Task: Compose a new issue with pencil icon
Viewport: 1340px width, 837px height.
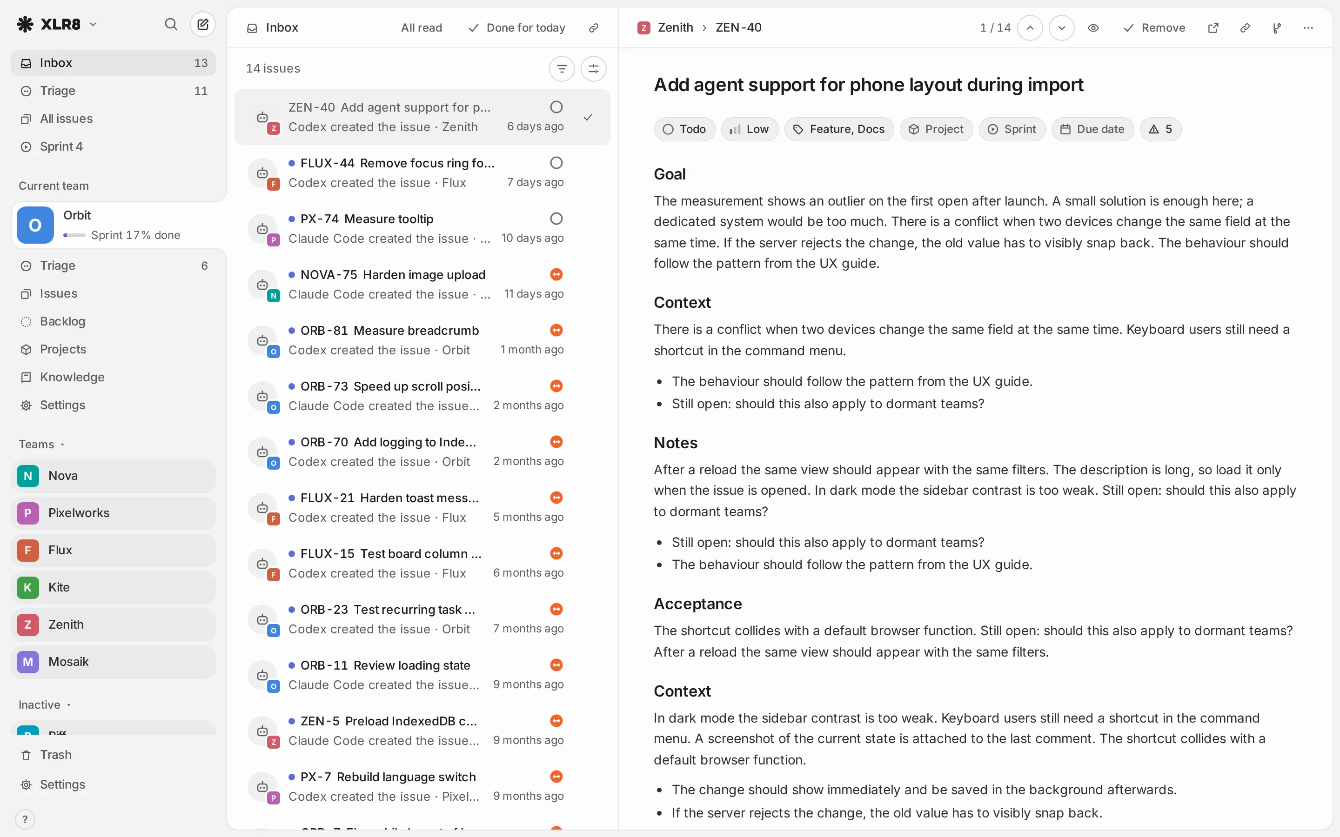Action: coord(203,24)
